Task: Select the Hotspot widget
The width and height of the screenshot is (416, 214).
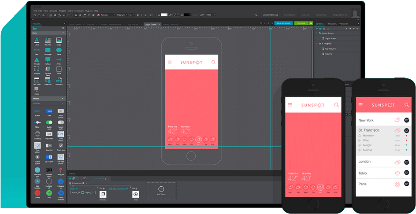Action: tap(37, 70)
